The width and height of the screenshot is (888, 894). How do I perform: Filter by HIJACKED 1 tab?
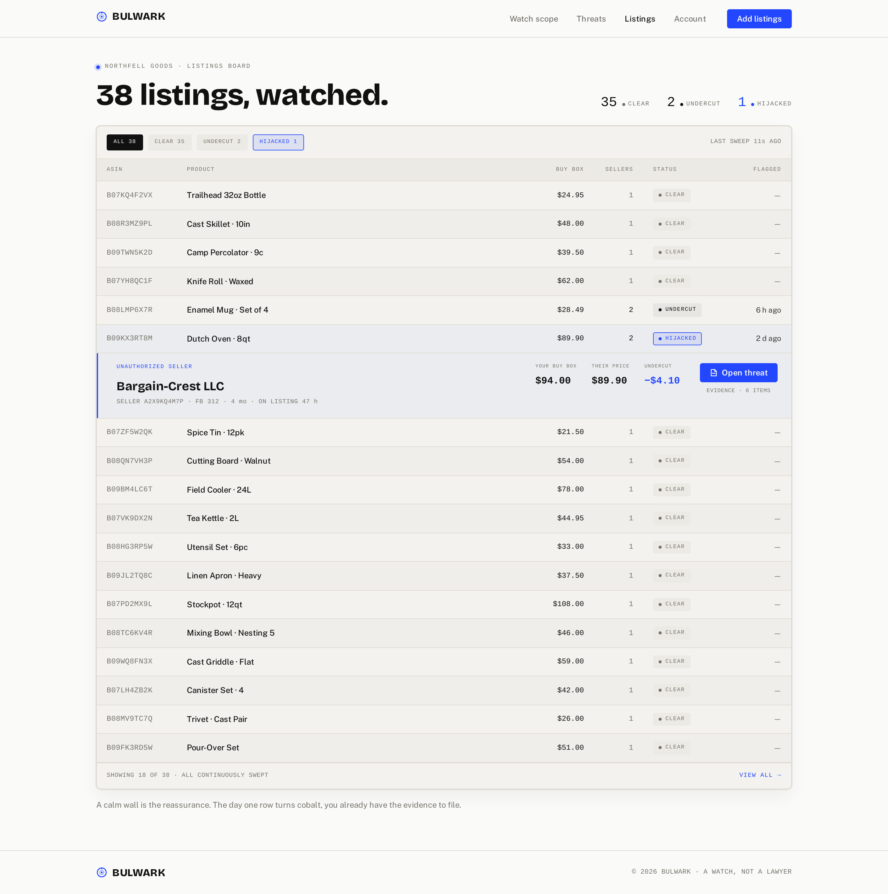coord(278,142)
